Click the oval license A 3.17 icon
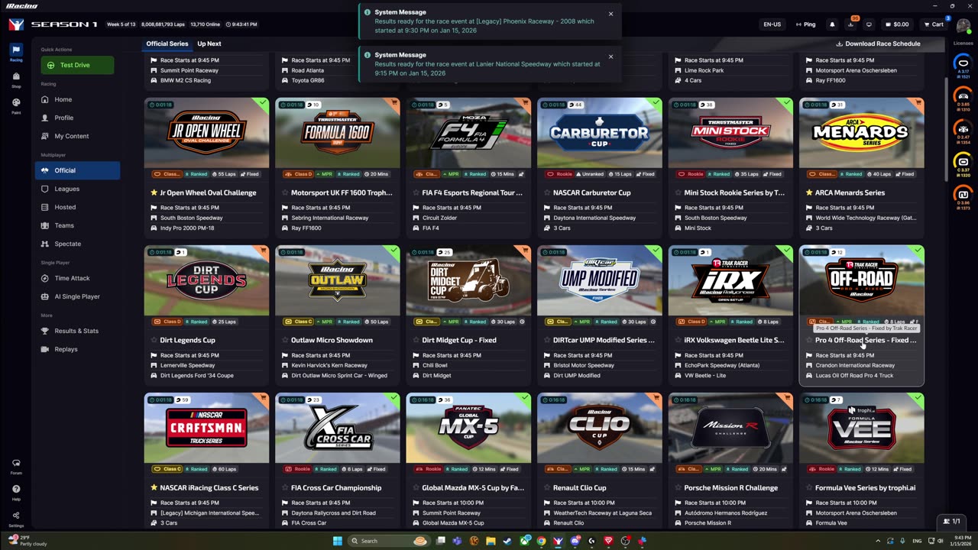 coord(963,65)
